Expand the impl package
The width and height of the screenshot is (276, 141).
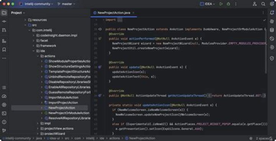coord(38,123)
